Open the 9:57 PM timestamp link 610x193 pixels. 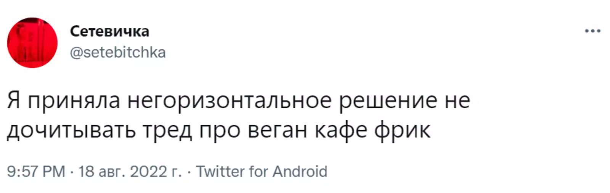pyautogui.click(x=36, y=172)
